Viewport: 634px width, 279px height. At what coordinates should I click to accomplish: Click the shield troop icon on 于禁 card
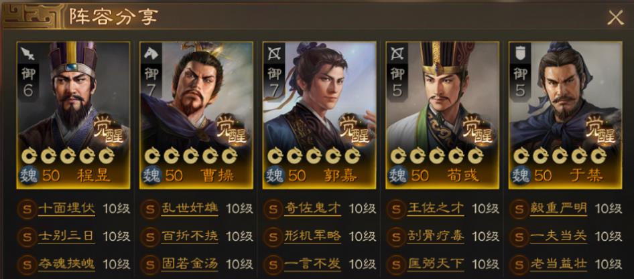click(520, 54)
